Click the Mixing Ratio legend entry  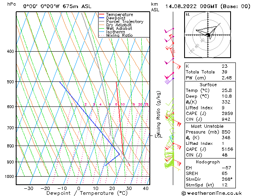tap(116, 35)
